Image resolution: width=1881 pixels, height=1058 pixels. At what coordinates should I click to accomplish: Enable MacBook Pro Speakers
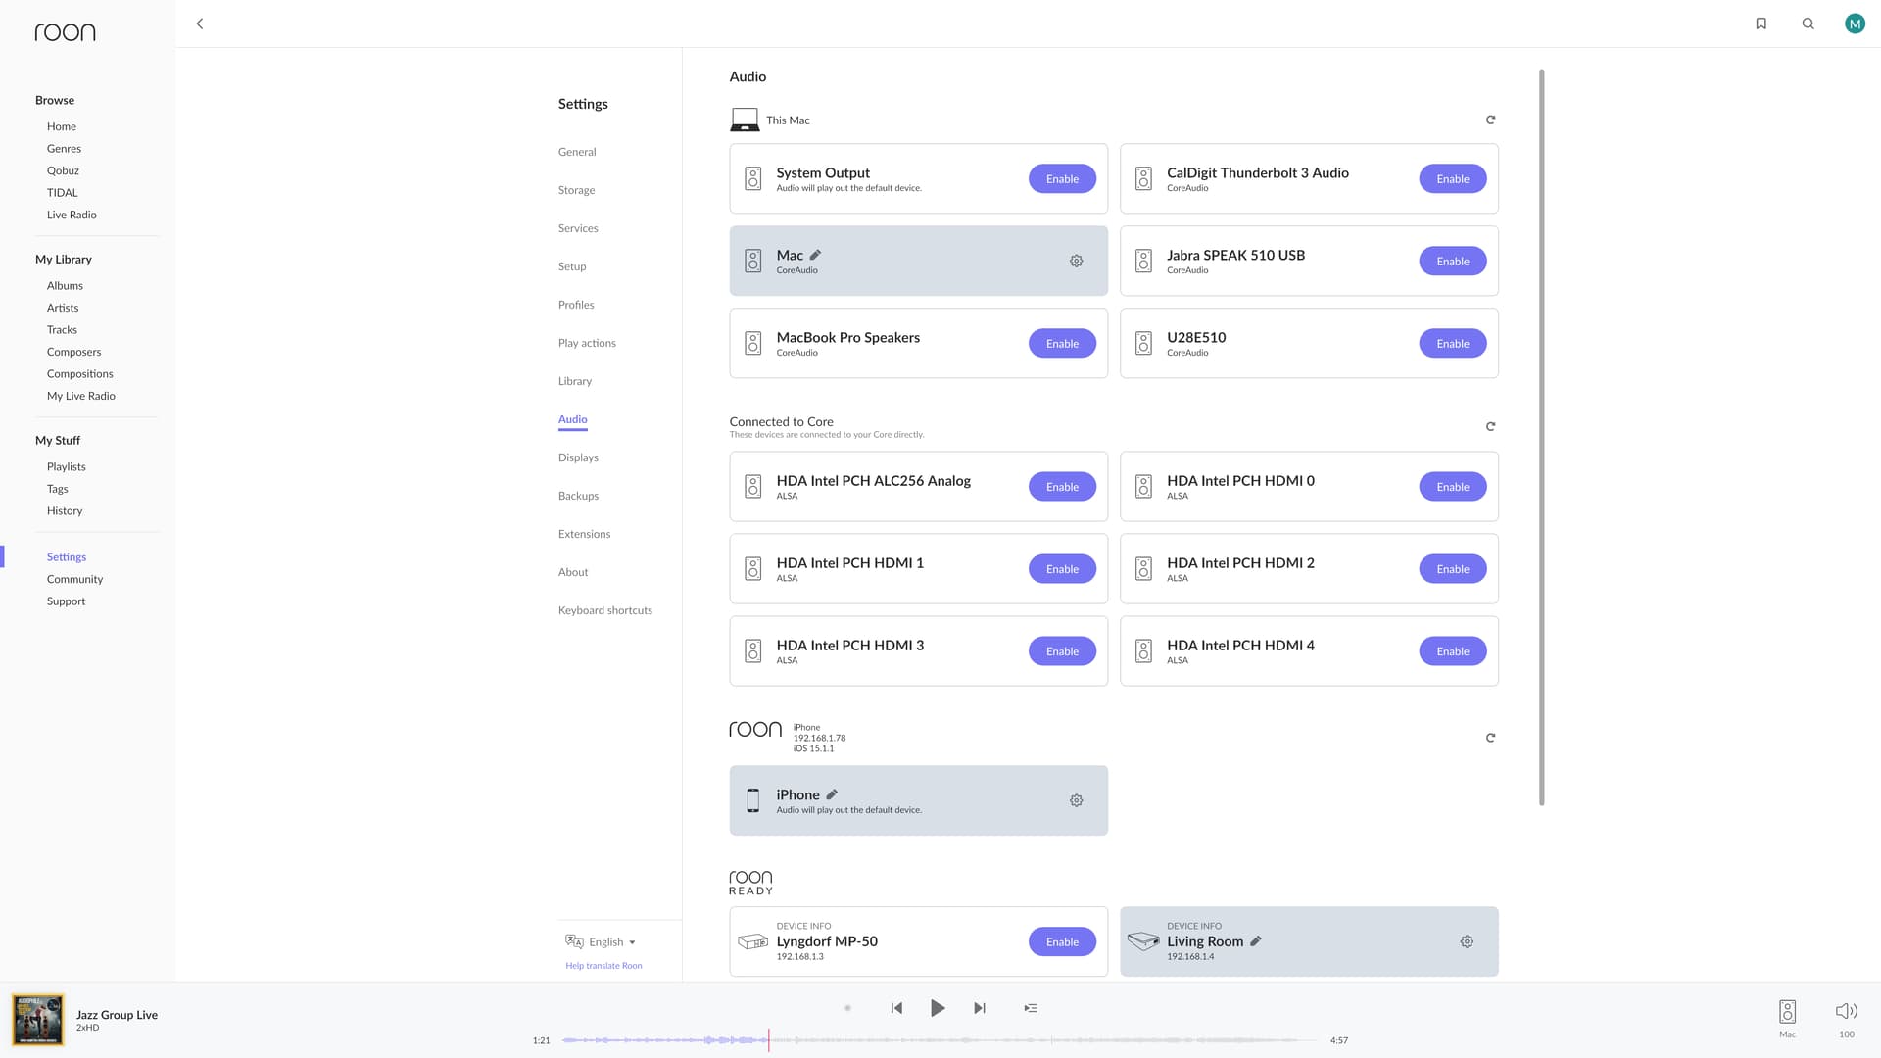[x=1062, y=343]
